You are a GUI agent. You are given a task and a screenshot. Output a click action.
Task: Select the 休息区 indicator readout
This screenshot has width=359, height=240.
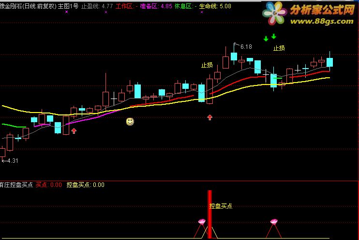tap(186, 6)
